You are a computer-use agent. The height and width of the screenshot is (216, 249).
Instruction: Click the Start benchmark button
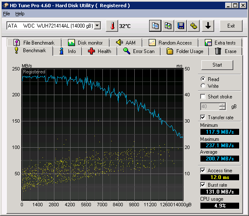pos(217,65)
